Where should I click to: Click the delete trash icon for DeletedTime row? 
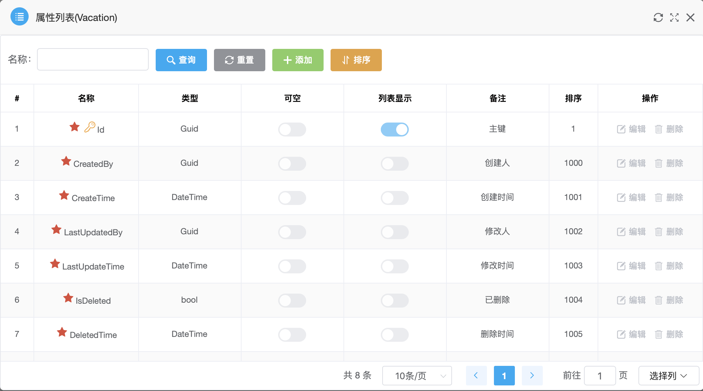(658, 334)
